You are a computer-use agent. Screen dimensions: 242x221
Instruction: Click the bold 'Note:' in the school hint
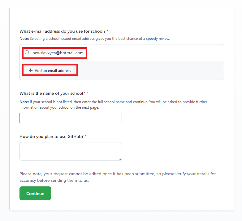(24, 102)
